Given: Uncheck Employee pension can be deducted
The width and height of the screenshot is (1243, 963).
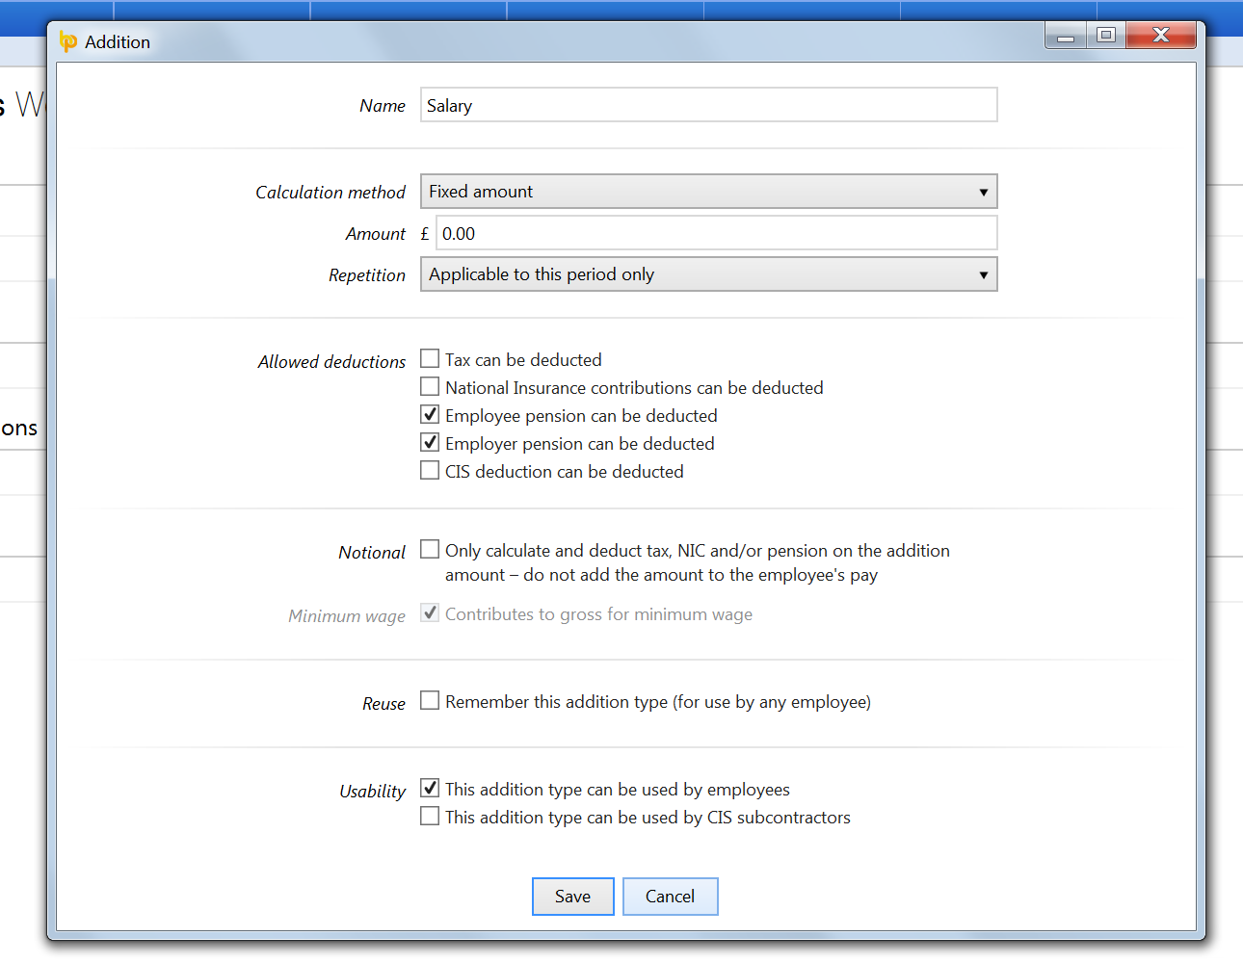Looking at the screenshot, I should click(430, 415).
